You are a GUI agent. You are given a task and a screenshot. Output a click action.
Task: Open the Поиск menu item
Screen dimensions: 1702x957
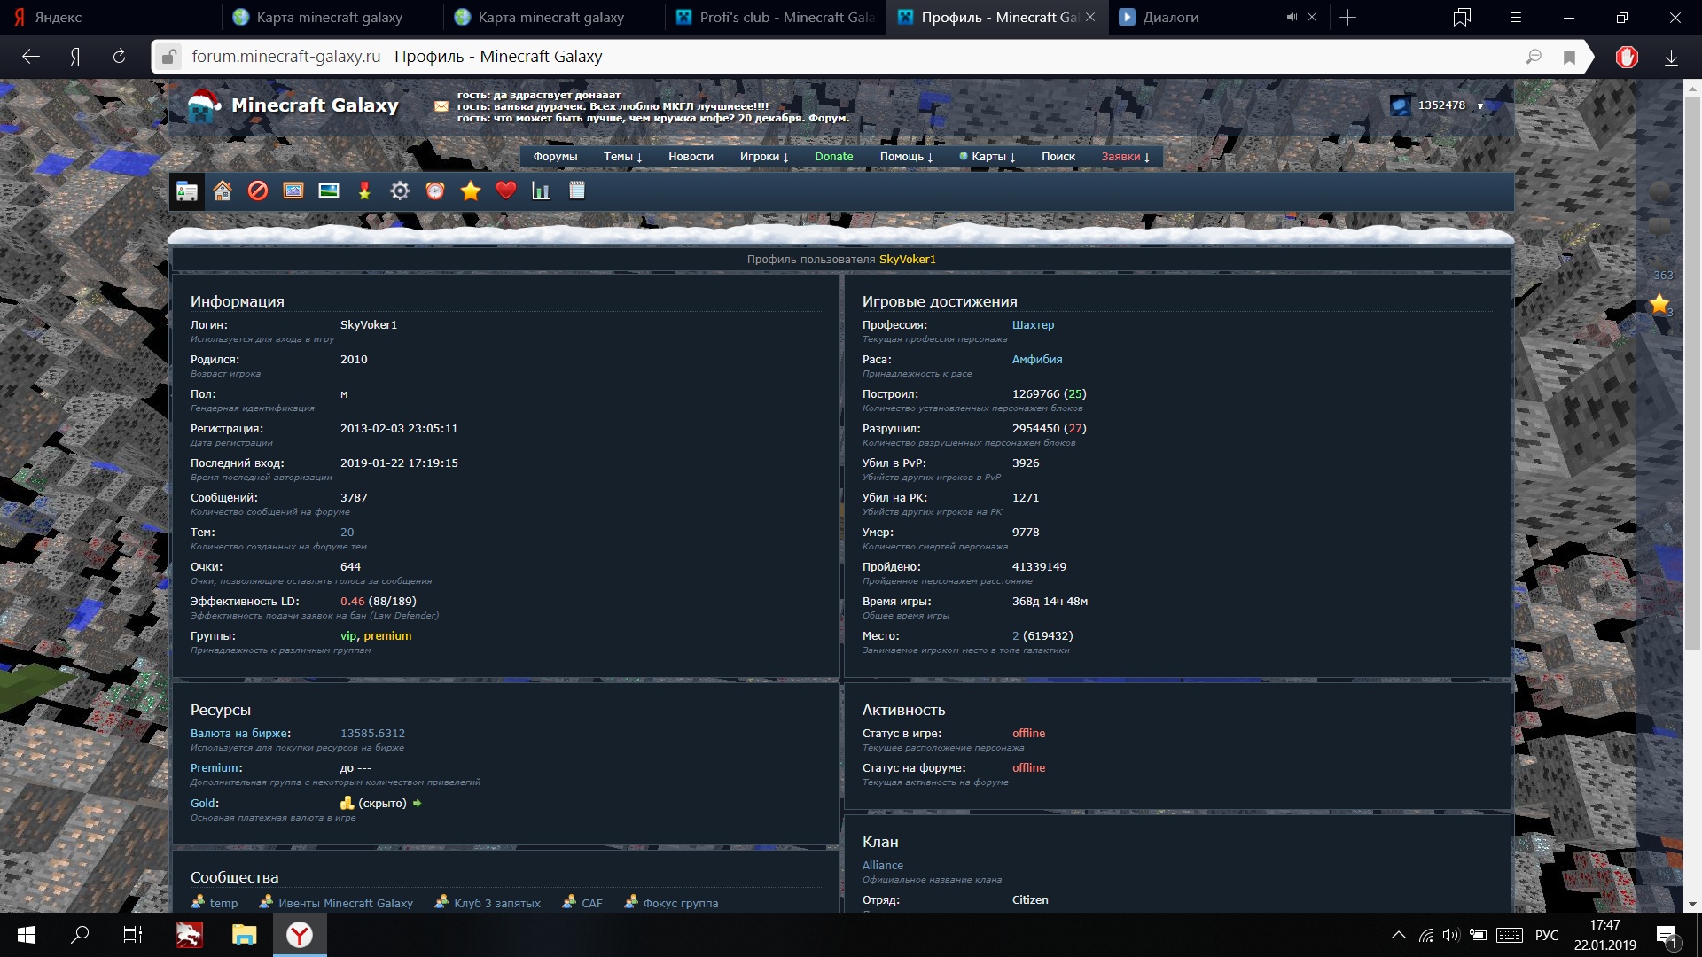[x=1058, y=157]
